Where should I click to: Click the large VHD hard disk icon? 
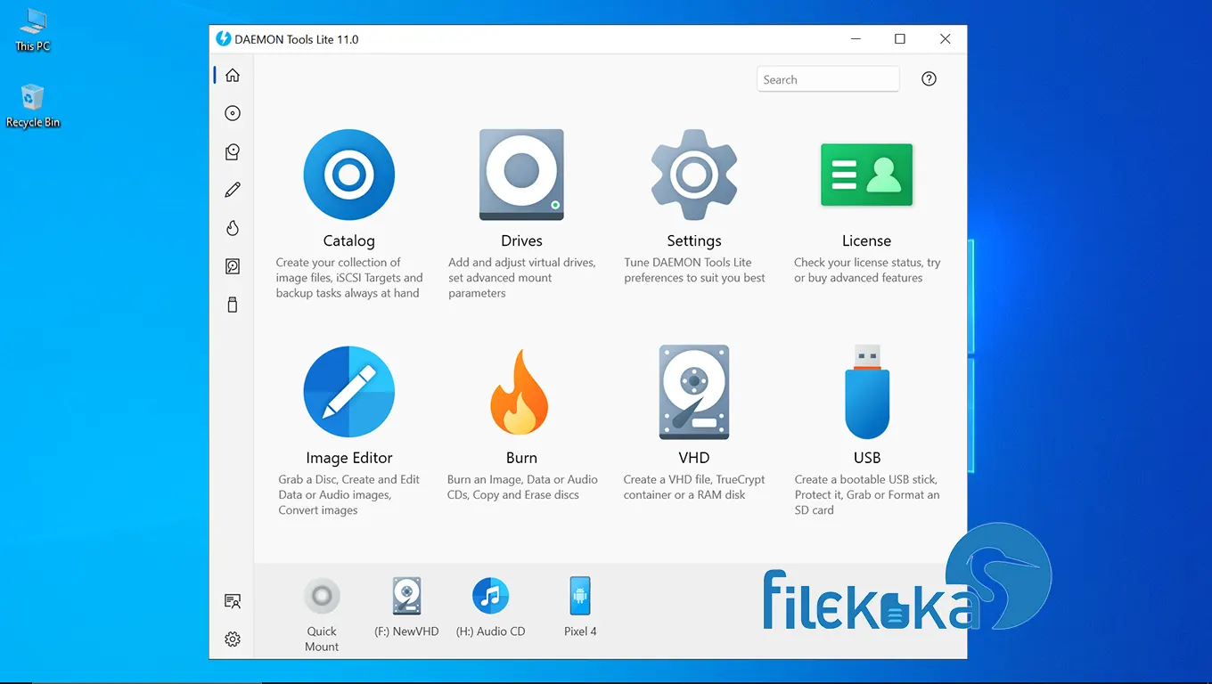(x=694, y=392)
